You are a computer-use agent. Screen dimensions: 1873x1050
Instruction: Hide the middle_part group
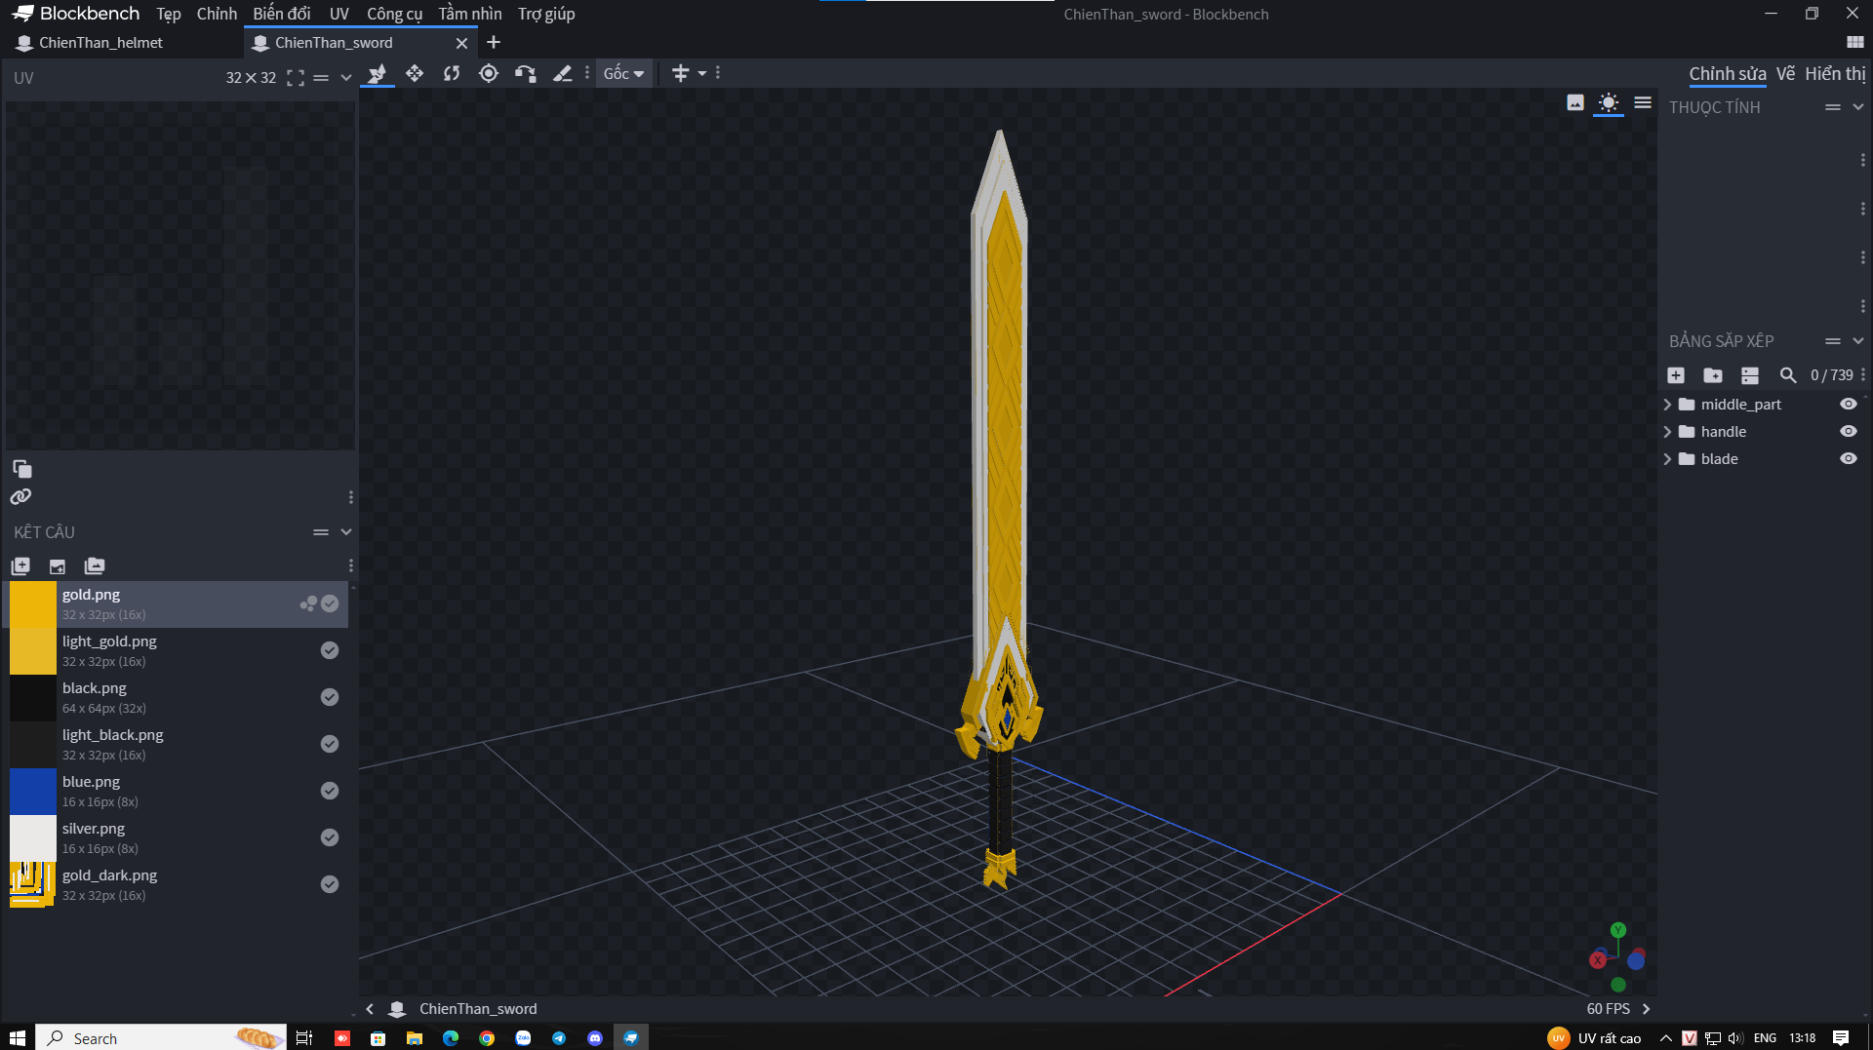[1848, 405]
